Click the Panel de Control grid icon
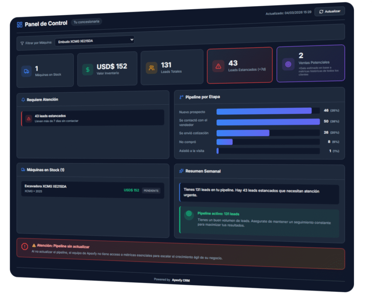 click(x=20, y=25)
